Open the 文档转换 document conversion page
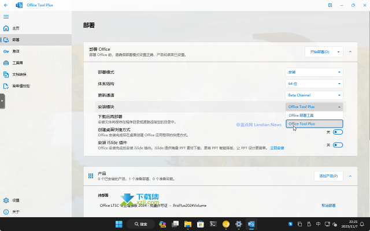Screen dimensions: 370x231 click(x=36, y=74)
